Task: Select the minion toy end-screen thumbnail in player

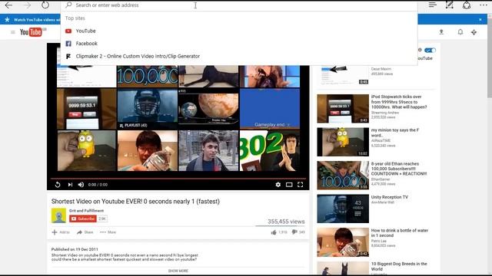Action: pos(87,150)
